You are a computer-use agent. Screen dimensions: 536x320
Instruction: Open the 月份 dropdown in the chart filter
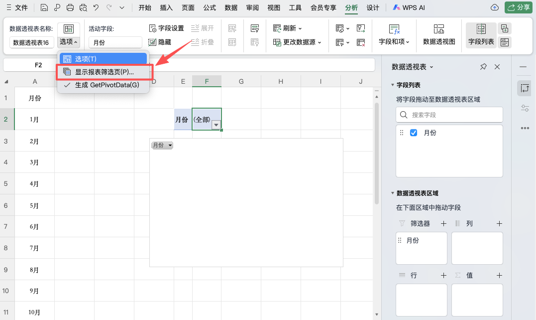point(171,145)
